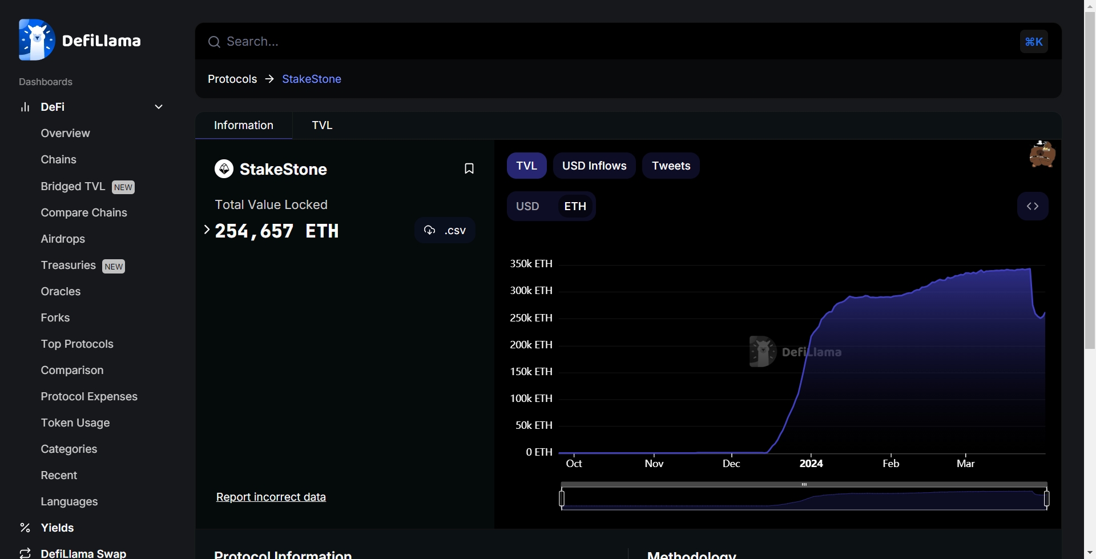Toggle the USD Inflows chart series
Screen dimensions: 1096x559
pyautogui.click(x=594, y=166)
